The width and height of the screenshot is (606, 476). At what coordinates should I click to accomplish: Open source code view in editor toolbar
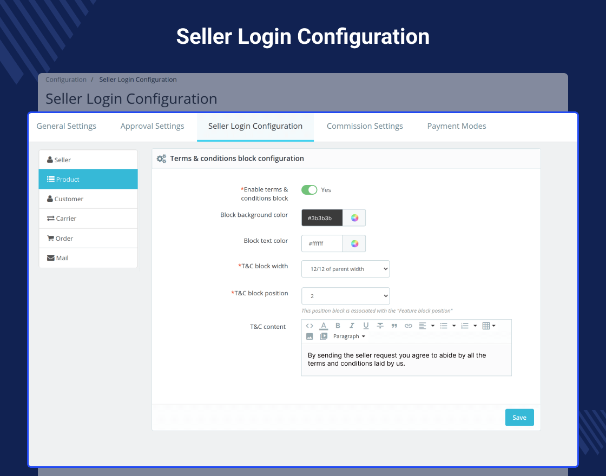[309, 326]
